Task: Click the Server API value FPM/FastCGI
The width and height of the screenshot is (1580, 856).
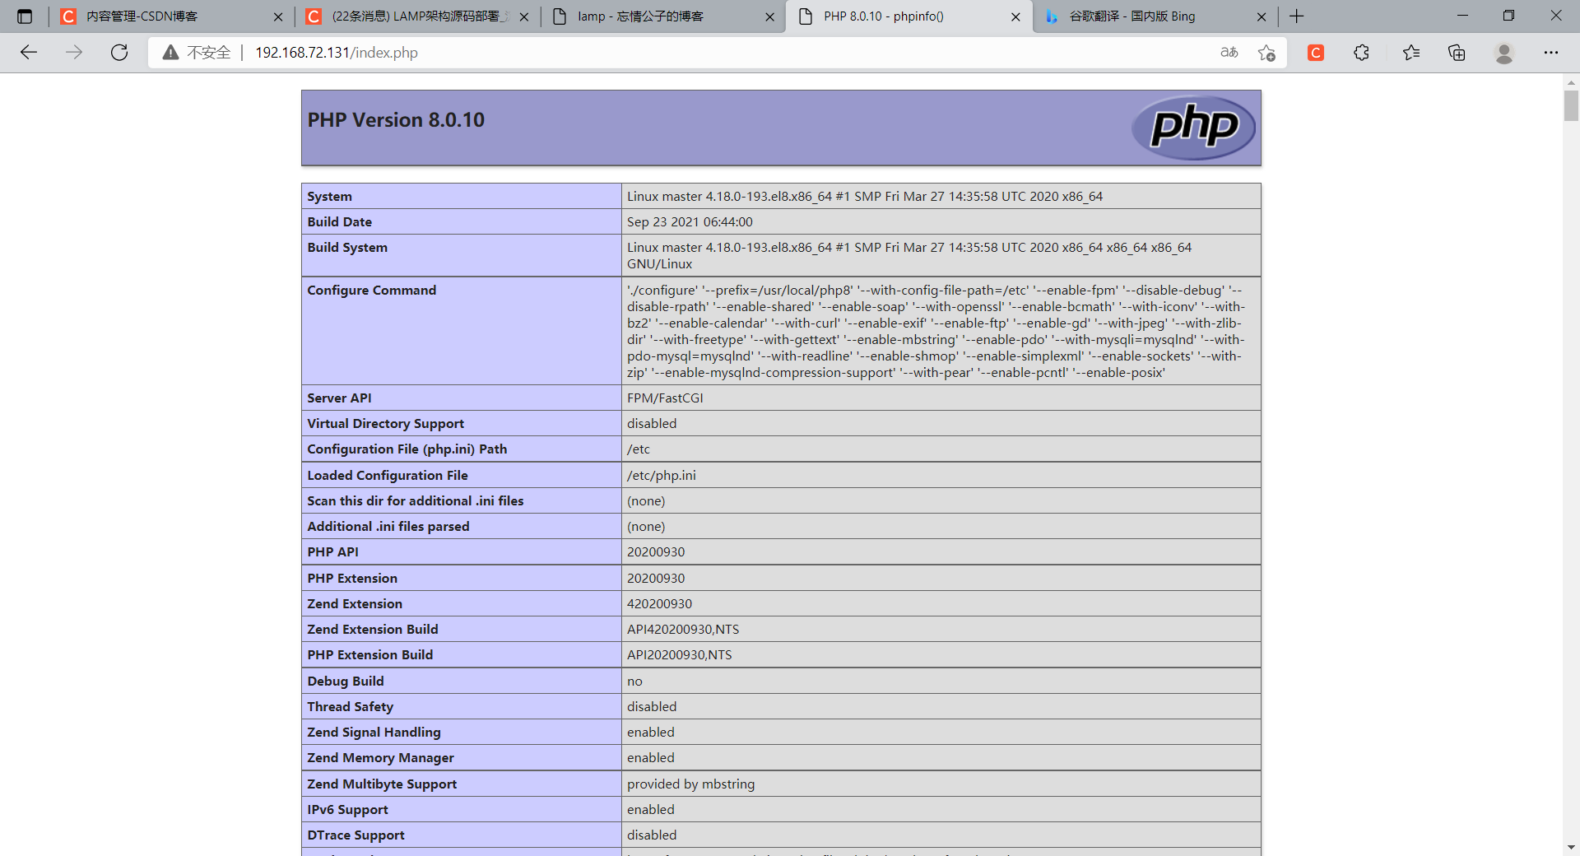Action: click(x=665, y=398)
